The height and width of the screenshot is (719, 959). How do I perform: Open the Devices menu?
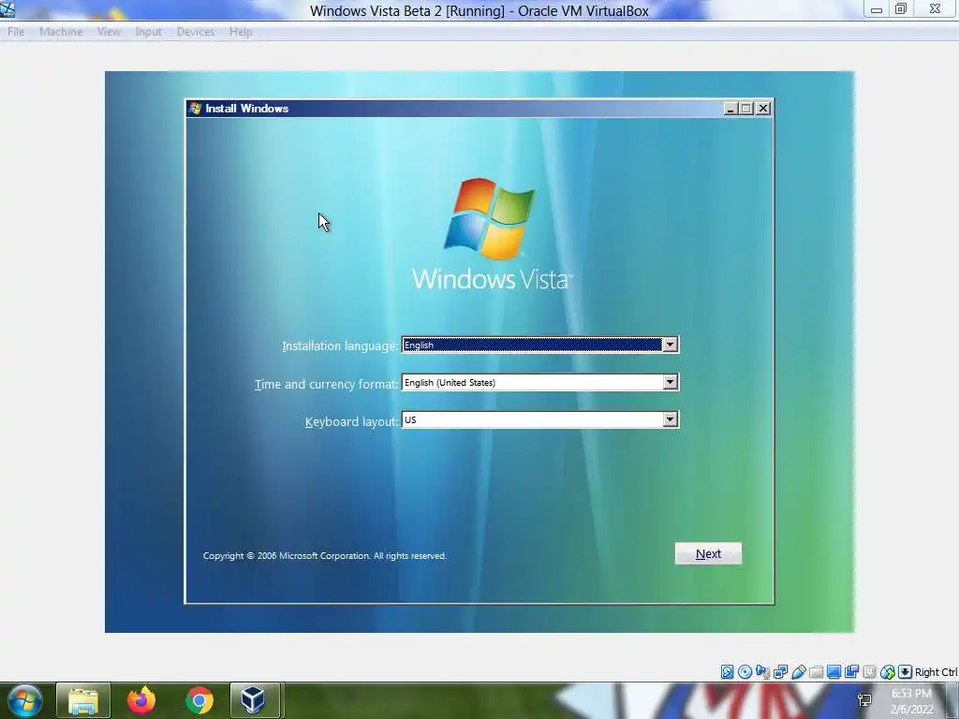196,32
